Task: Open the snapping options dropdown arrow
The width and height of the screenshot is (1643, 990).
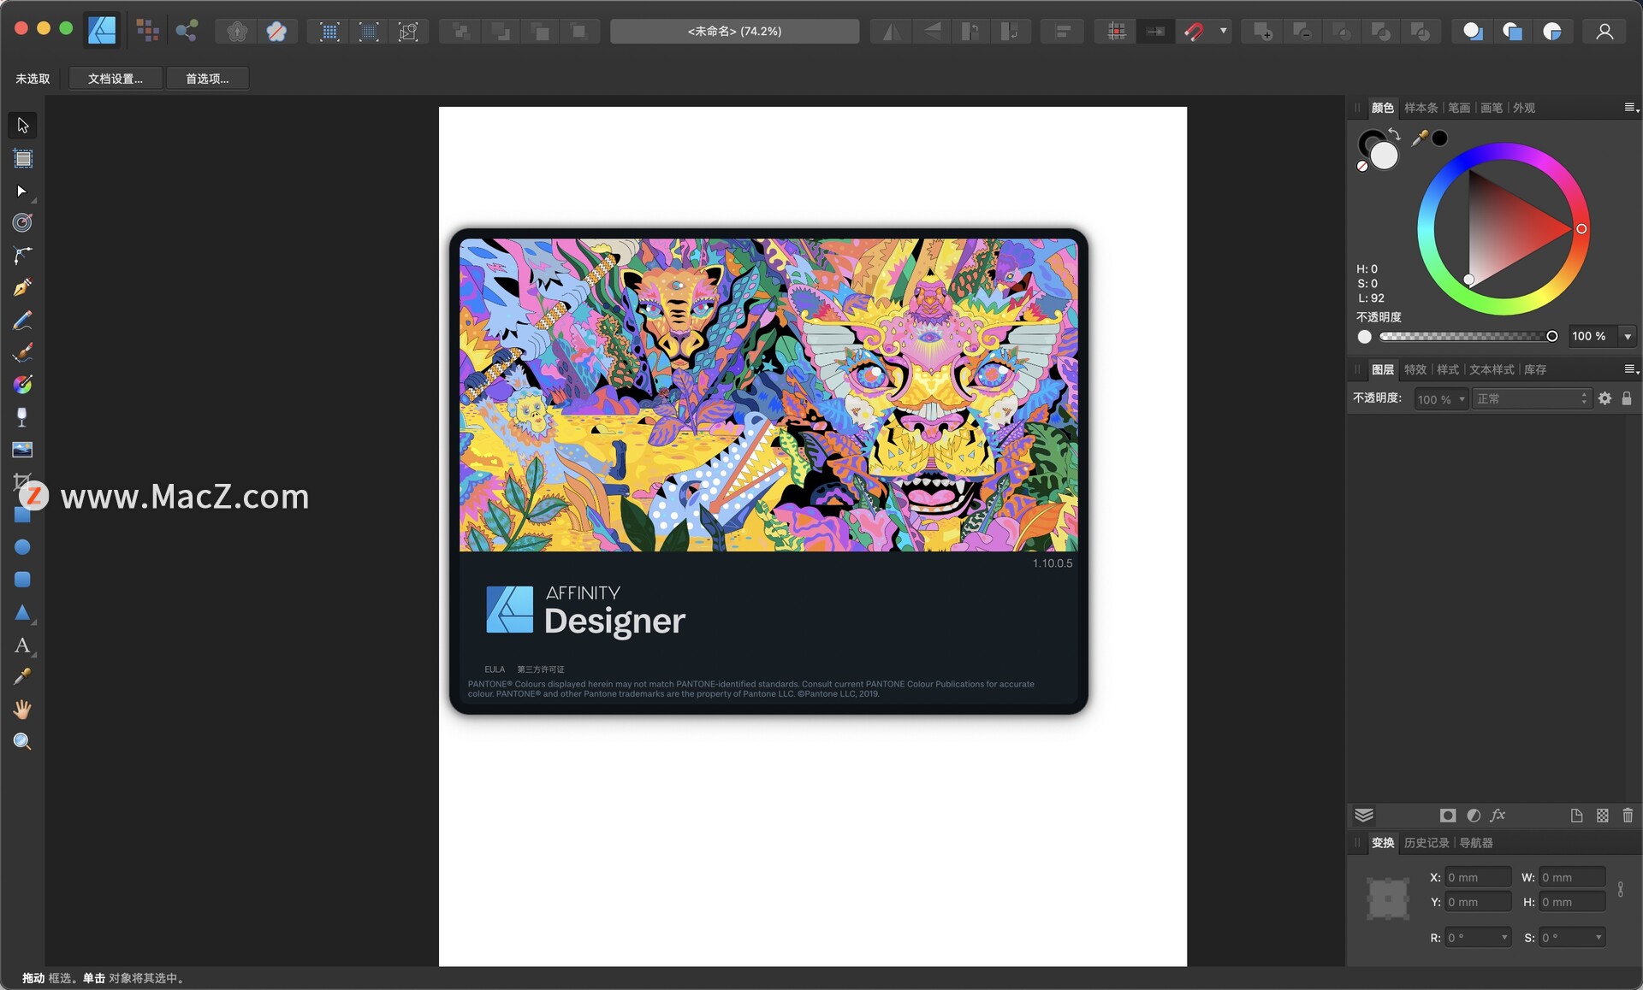Action: tap(1223, 32)
